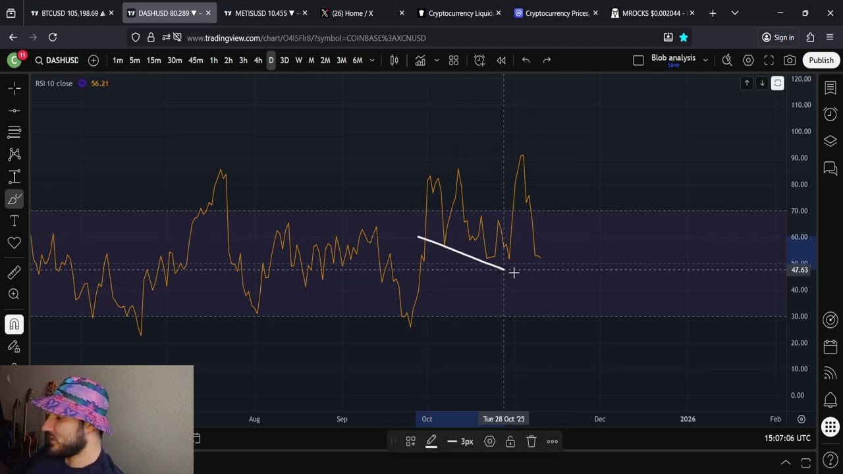843x474 pixels.
Task: Add symbol to compare with plus icon
Action: pos(94,60)
